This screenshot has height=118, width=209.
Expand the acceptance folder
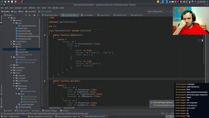pyautogui.click(x=14, y=81)
